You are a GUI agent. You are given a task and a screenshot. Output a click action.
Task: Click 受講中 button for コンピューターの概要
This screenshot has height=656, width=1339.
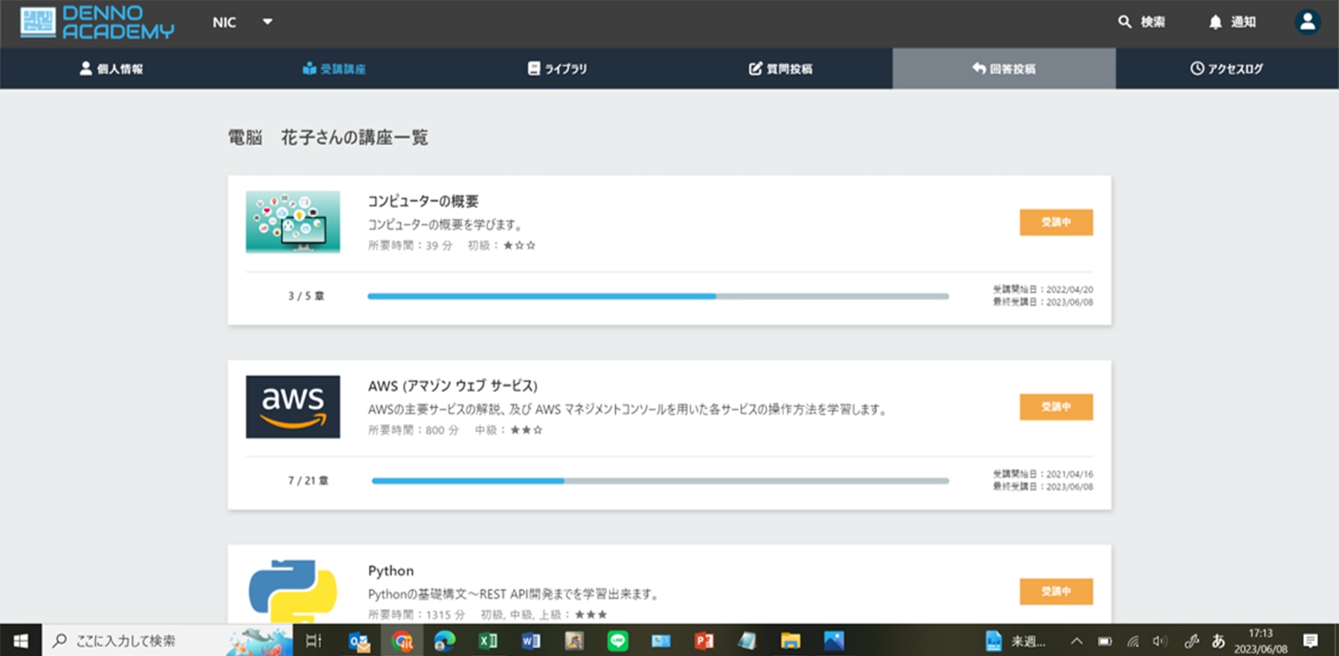coord(1056,222)
